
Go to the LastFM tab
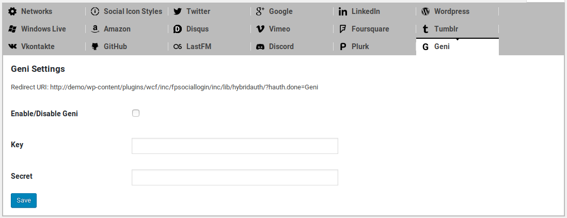coord(198,46)
